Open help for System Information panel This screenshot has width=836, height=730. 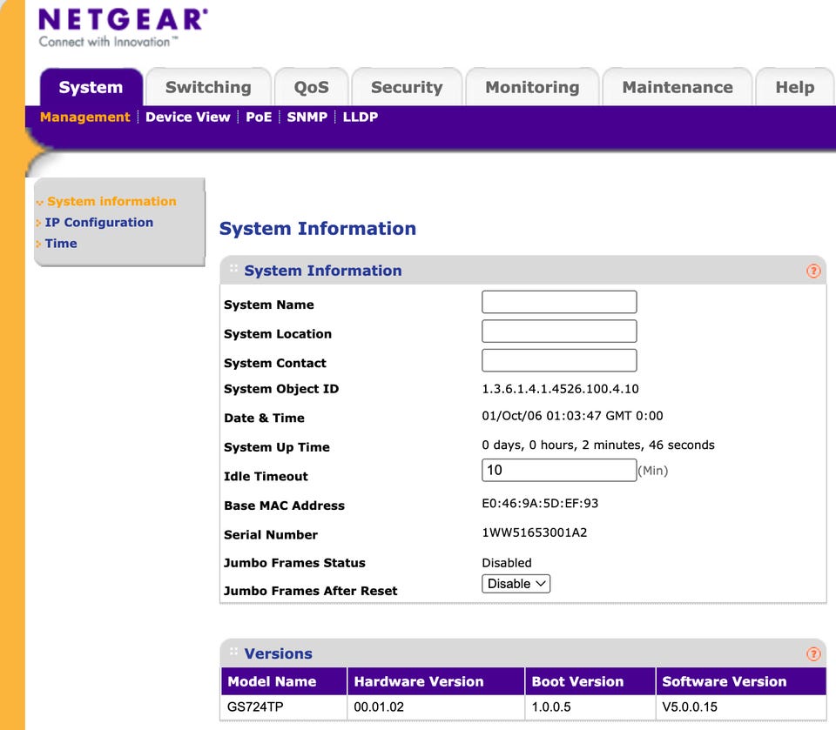click(813, 271)
